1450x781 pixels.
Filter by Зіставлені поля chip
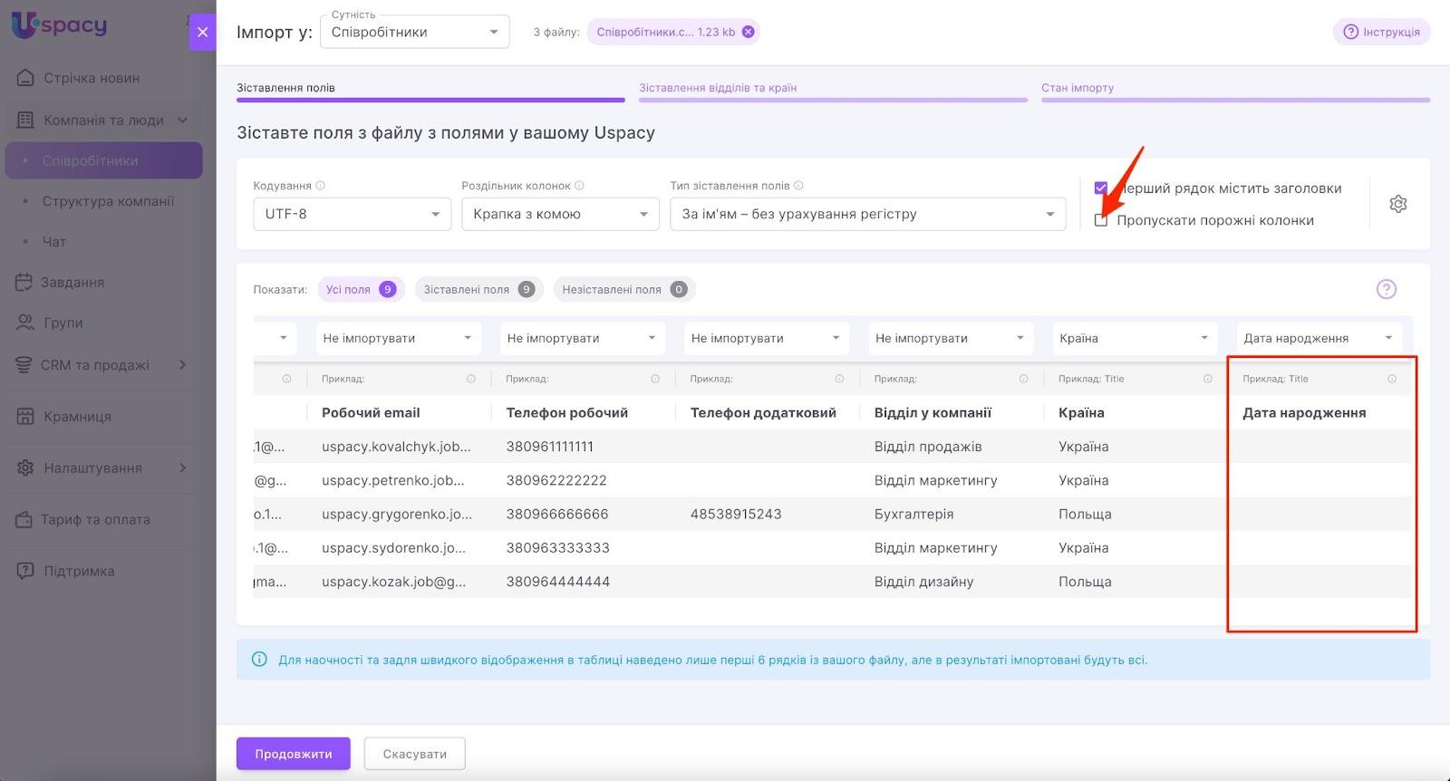pos(478,290)
